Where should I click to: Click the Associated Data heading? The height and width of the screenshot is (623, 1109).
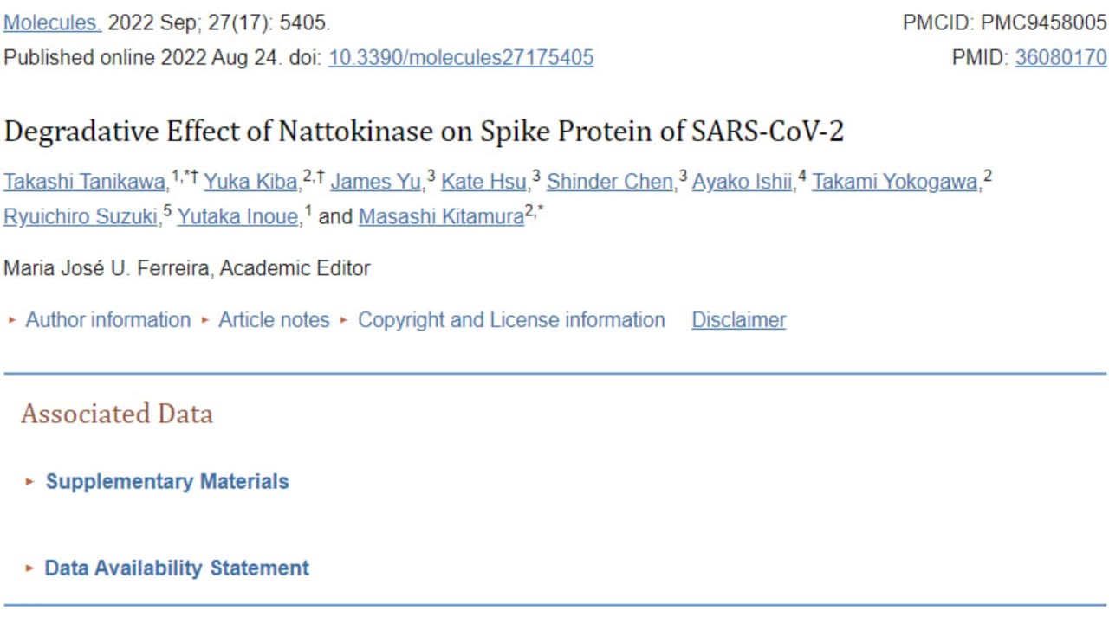(x=117, y=414)
